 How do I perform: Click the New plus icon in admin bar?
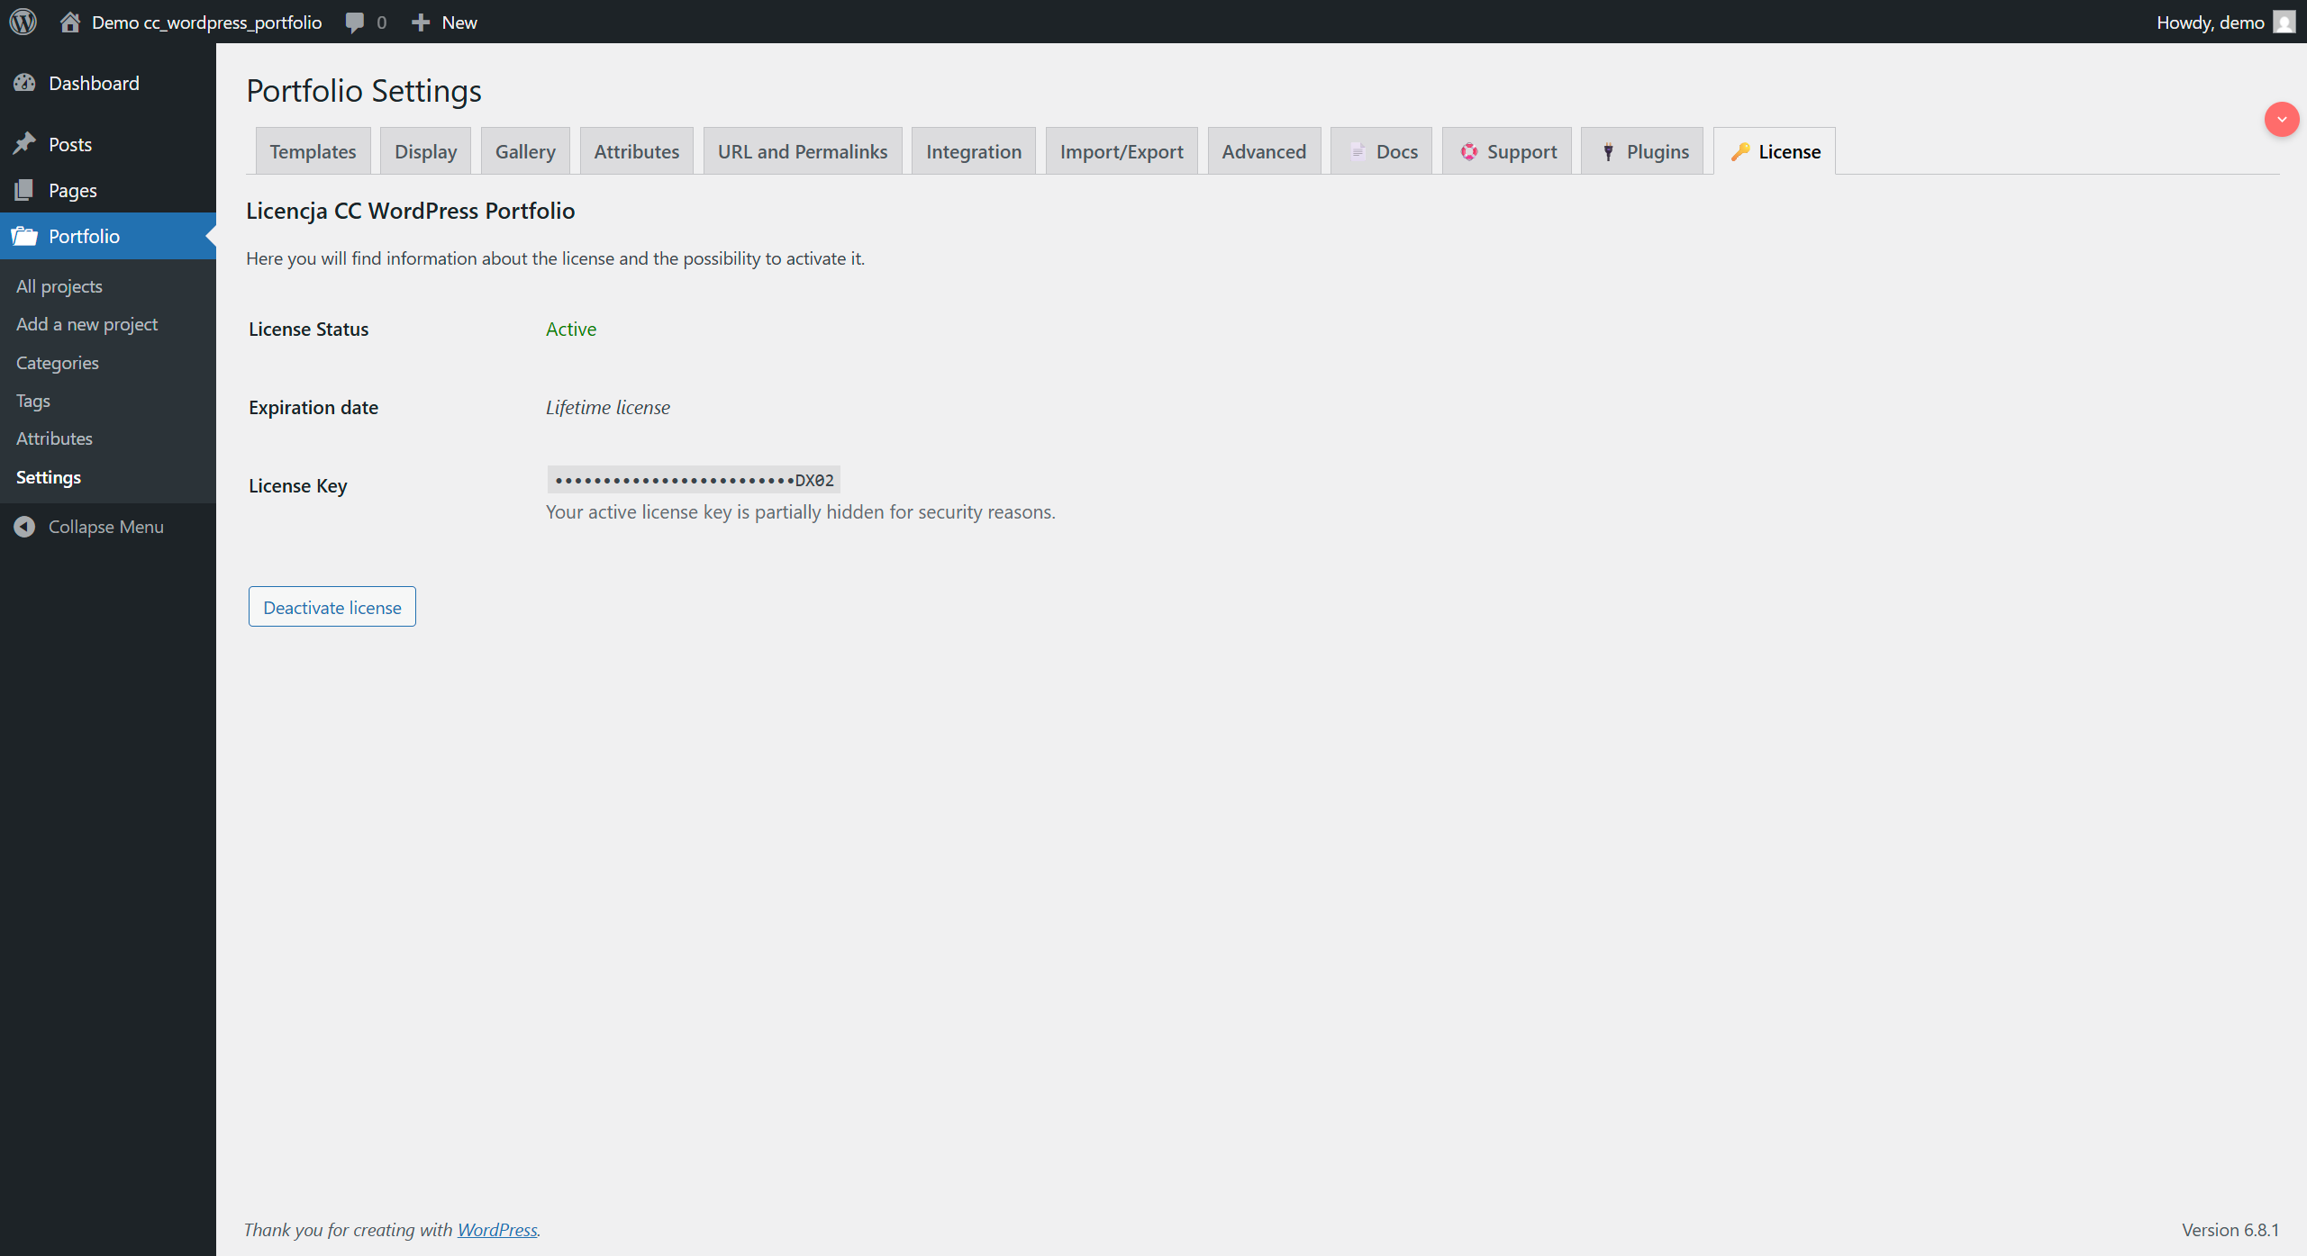click(x=421, y=22)
